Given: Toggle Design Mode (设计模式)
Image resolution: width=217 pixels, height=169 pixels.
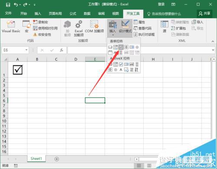Looking at the screenshot, I should tap(125, 26).
